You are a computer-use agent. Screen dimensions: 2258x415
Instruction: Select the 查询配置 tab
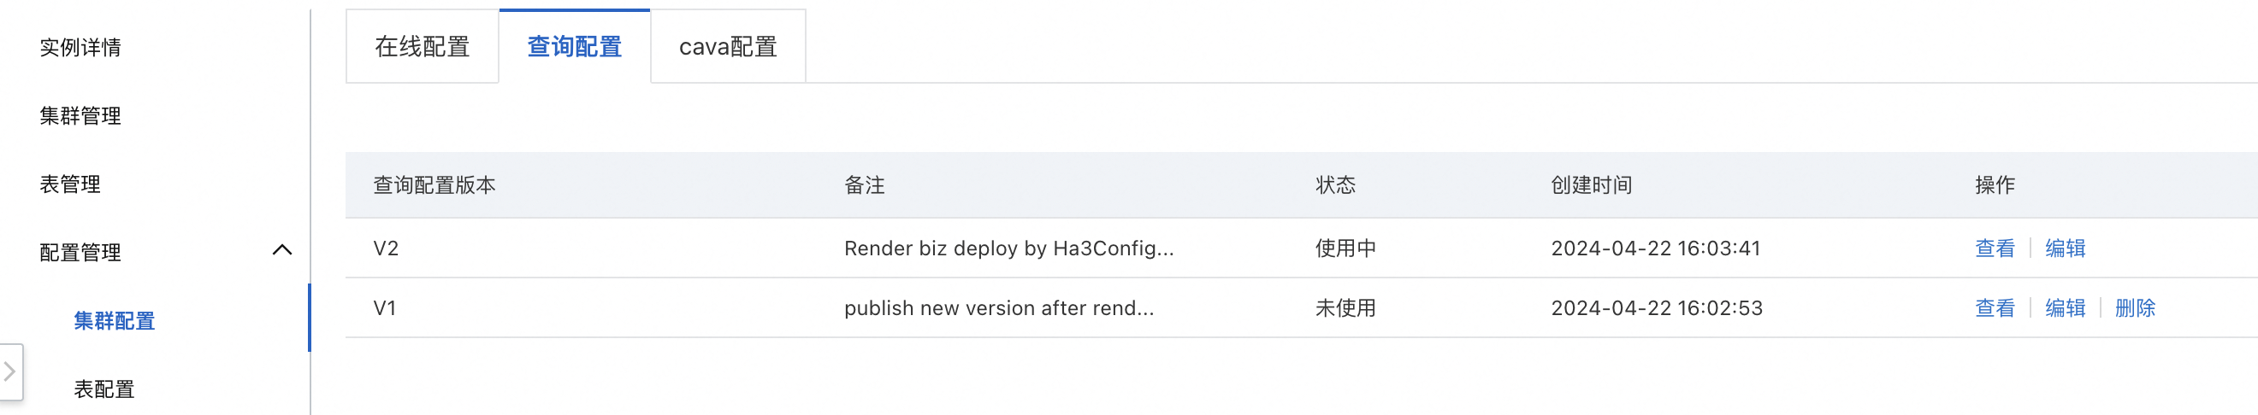574,47
